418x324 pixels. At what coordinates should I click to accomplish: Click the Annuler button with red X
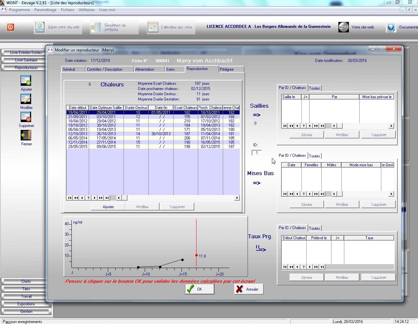[249, 289]
